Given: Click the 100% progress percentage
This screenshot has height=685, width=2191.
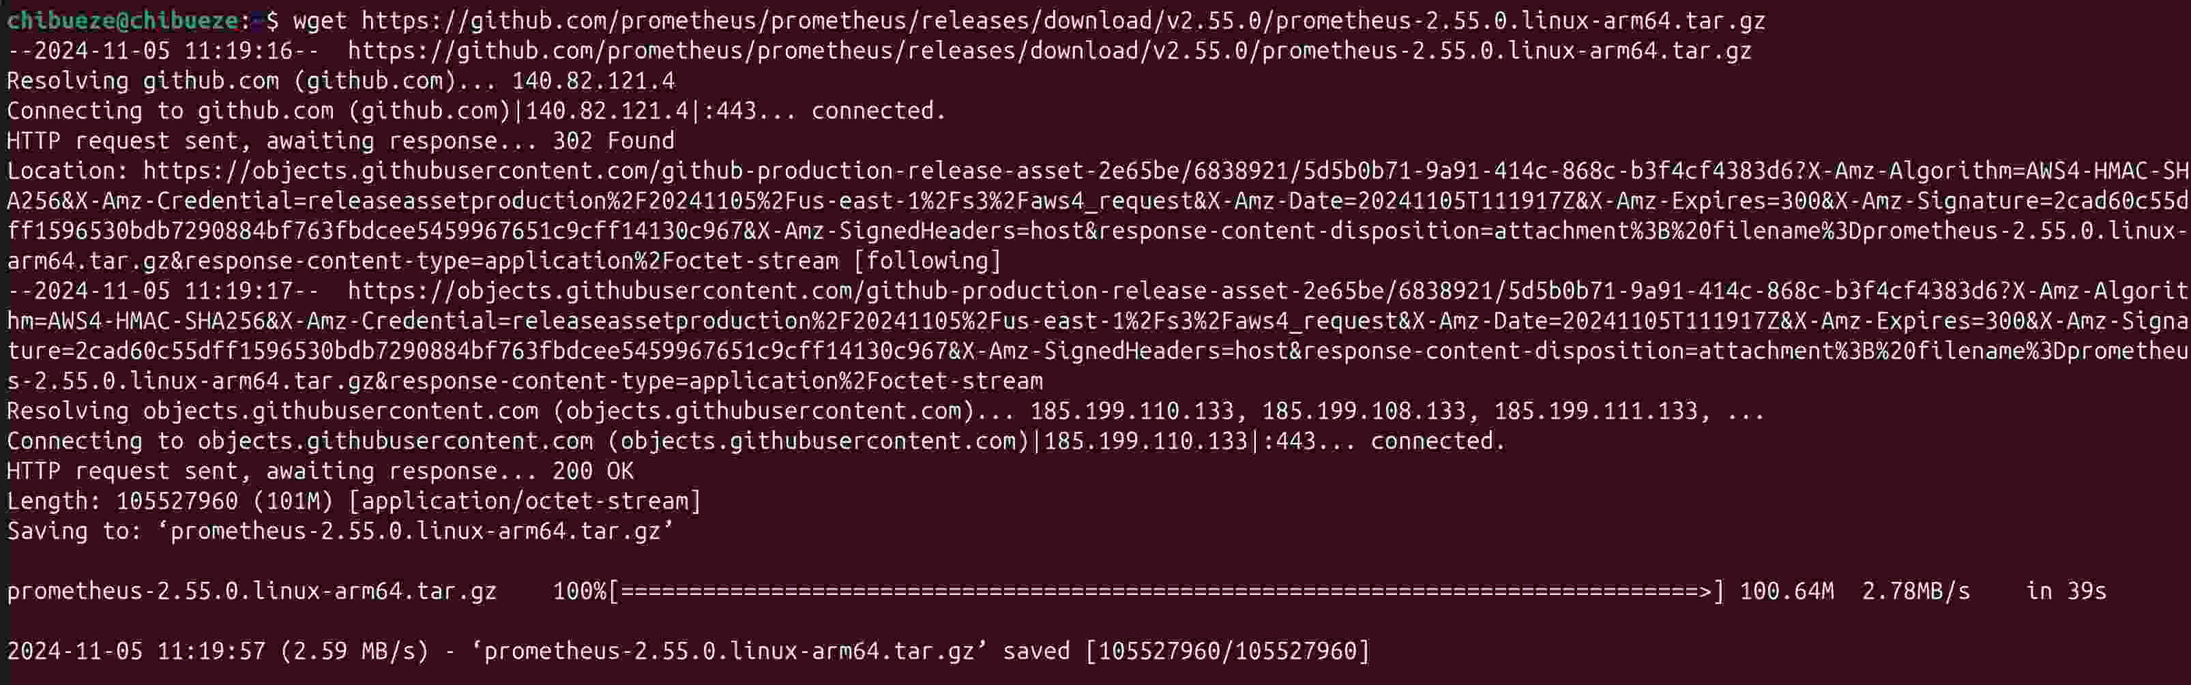Looking at the screenshot, I should (579, 592).
